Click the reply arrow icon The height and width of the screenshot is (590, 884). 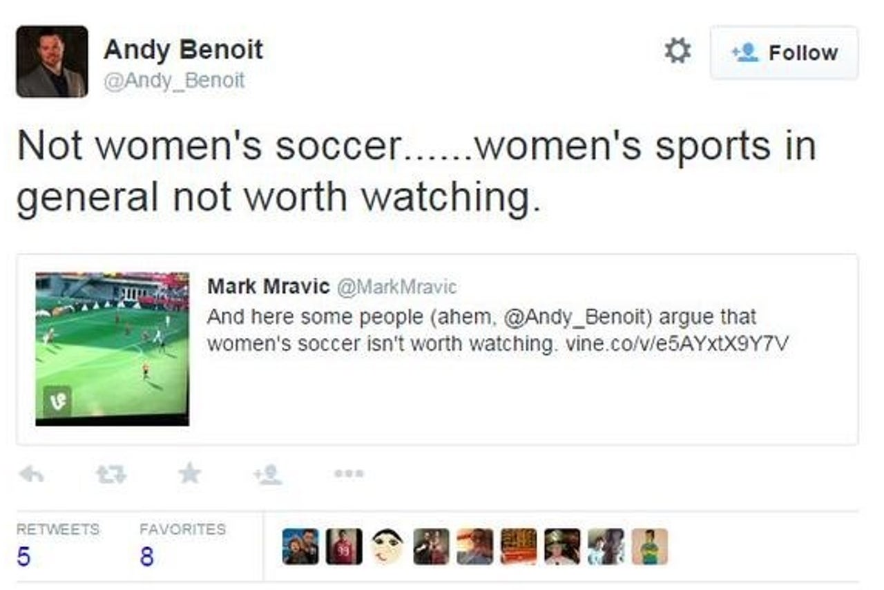(x=32, y=473)
